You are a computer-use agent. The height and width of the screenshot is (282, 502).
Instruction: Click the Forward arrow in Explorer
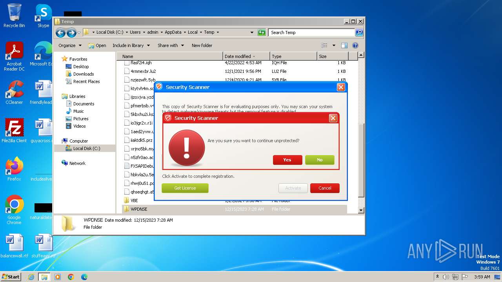[x=71, y=33]
